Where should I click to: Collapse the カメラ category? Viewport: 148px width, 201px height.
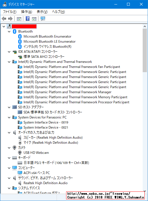point(9,148)
